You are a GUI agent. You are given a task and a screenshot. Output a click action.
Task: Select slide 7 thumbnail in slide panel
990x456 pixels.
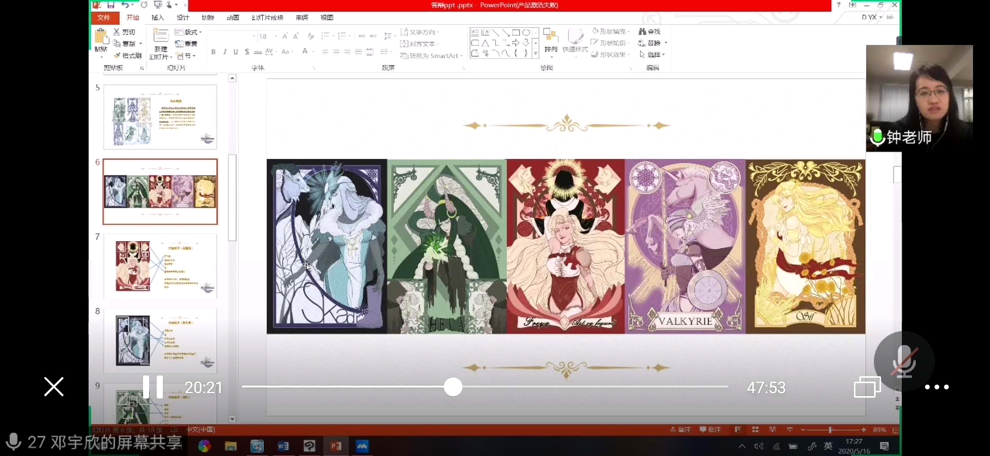160,266
